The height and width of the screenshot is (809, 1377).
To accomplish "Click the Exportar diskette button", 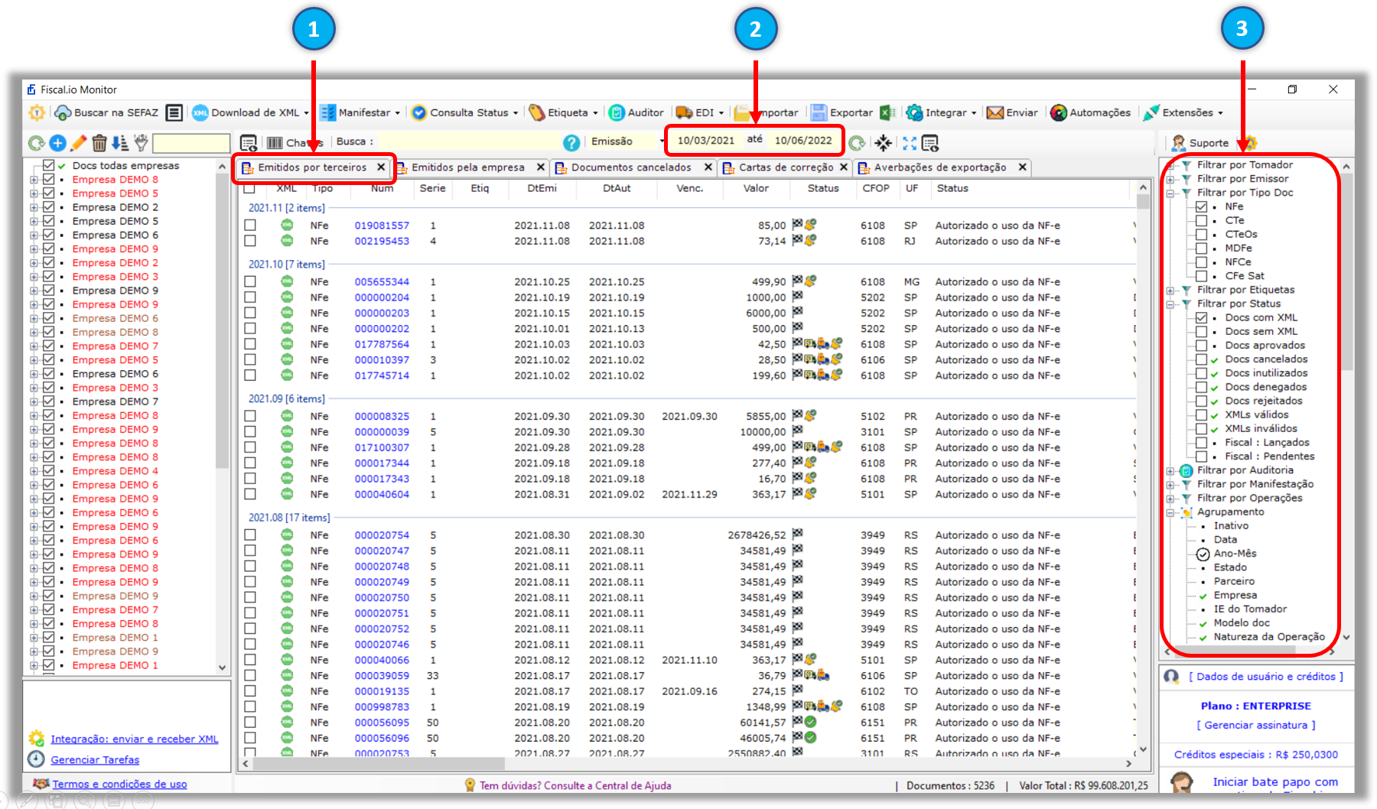I will pos(841,112).
